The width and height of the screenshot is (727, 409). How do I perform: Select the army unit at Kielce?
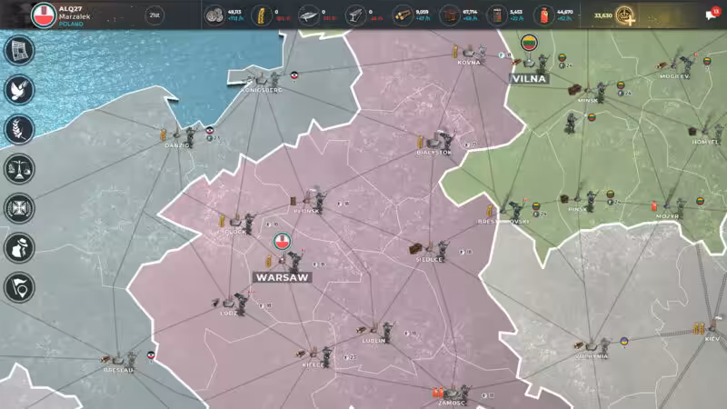click(326, 356)
